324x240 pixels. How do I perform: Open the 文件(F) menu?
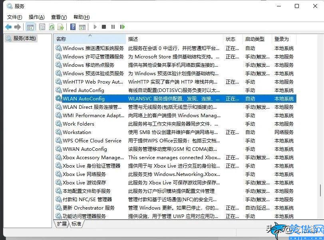tap(15, 17)
